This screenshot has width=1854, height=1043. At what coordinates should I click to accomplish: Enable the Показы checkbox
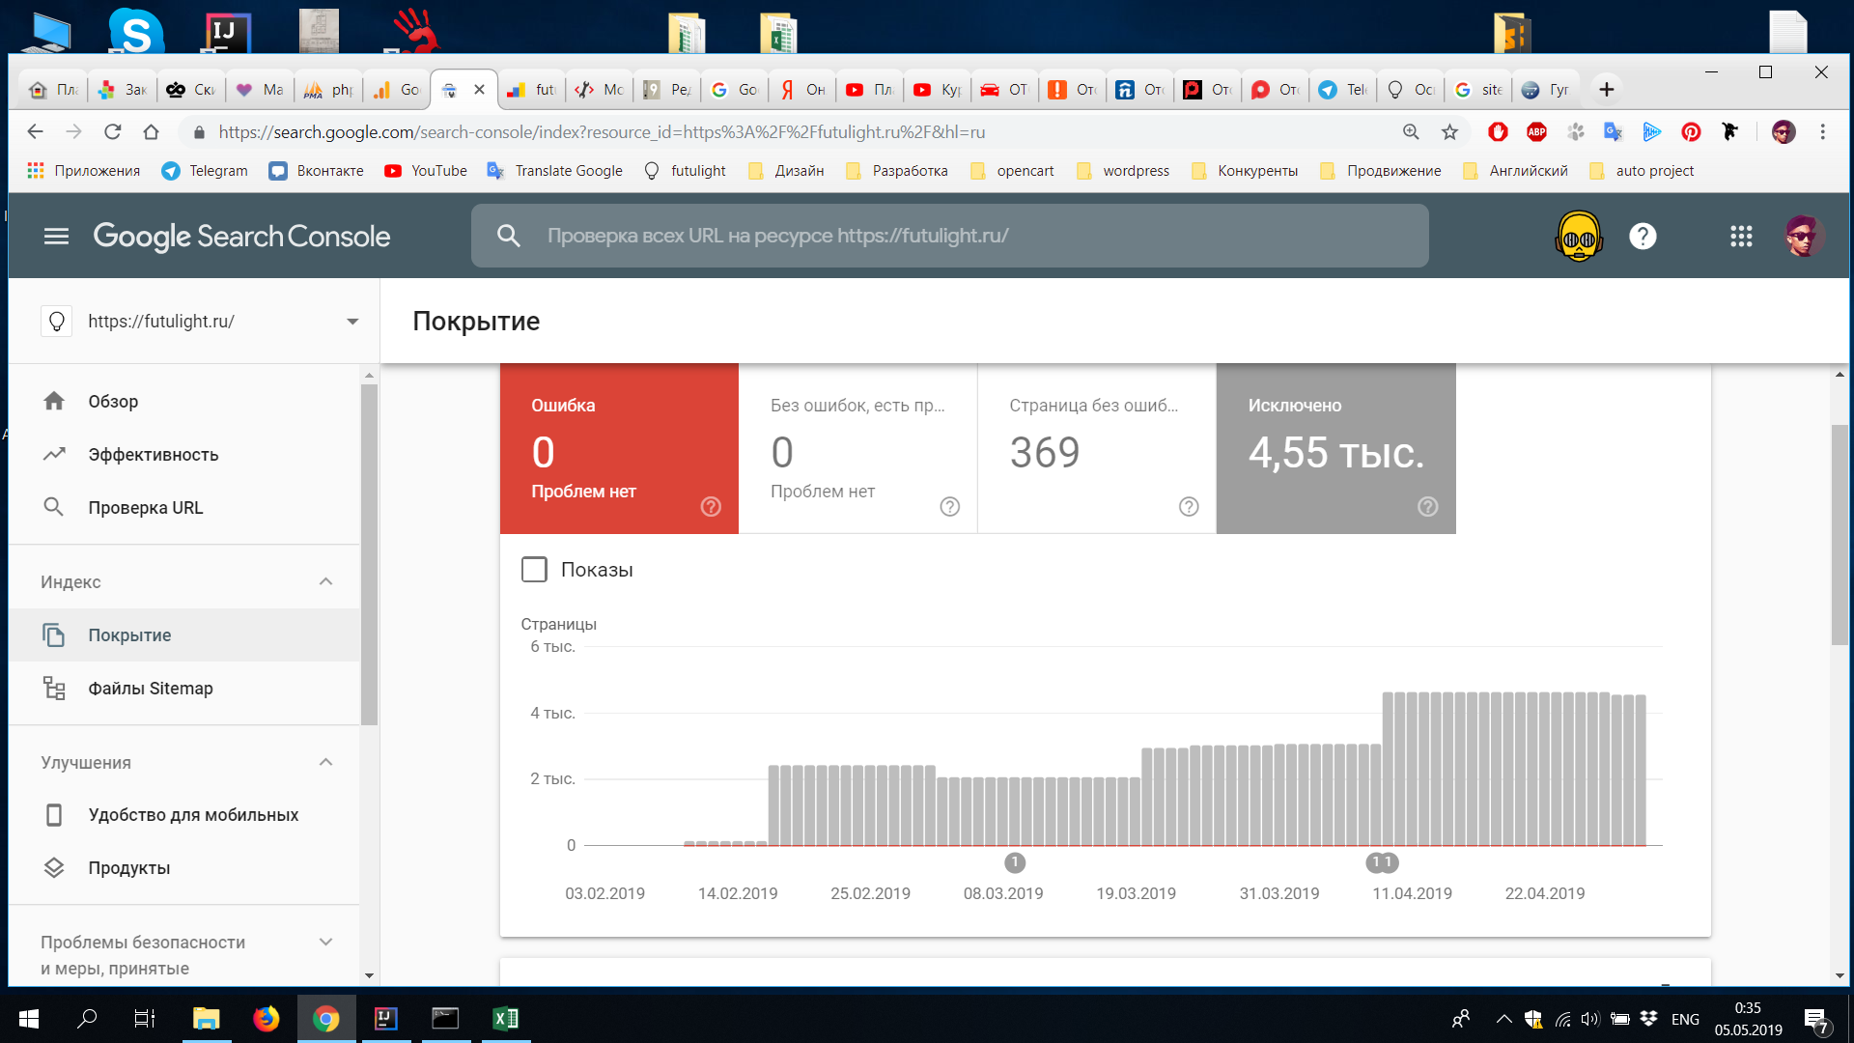click(x=534, y=570)
